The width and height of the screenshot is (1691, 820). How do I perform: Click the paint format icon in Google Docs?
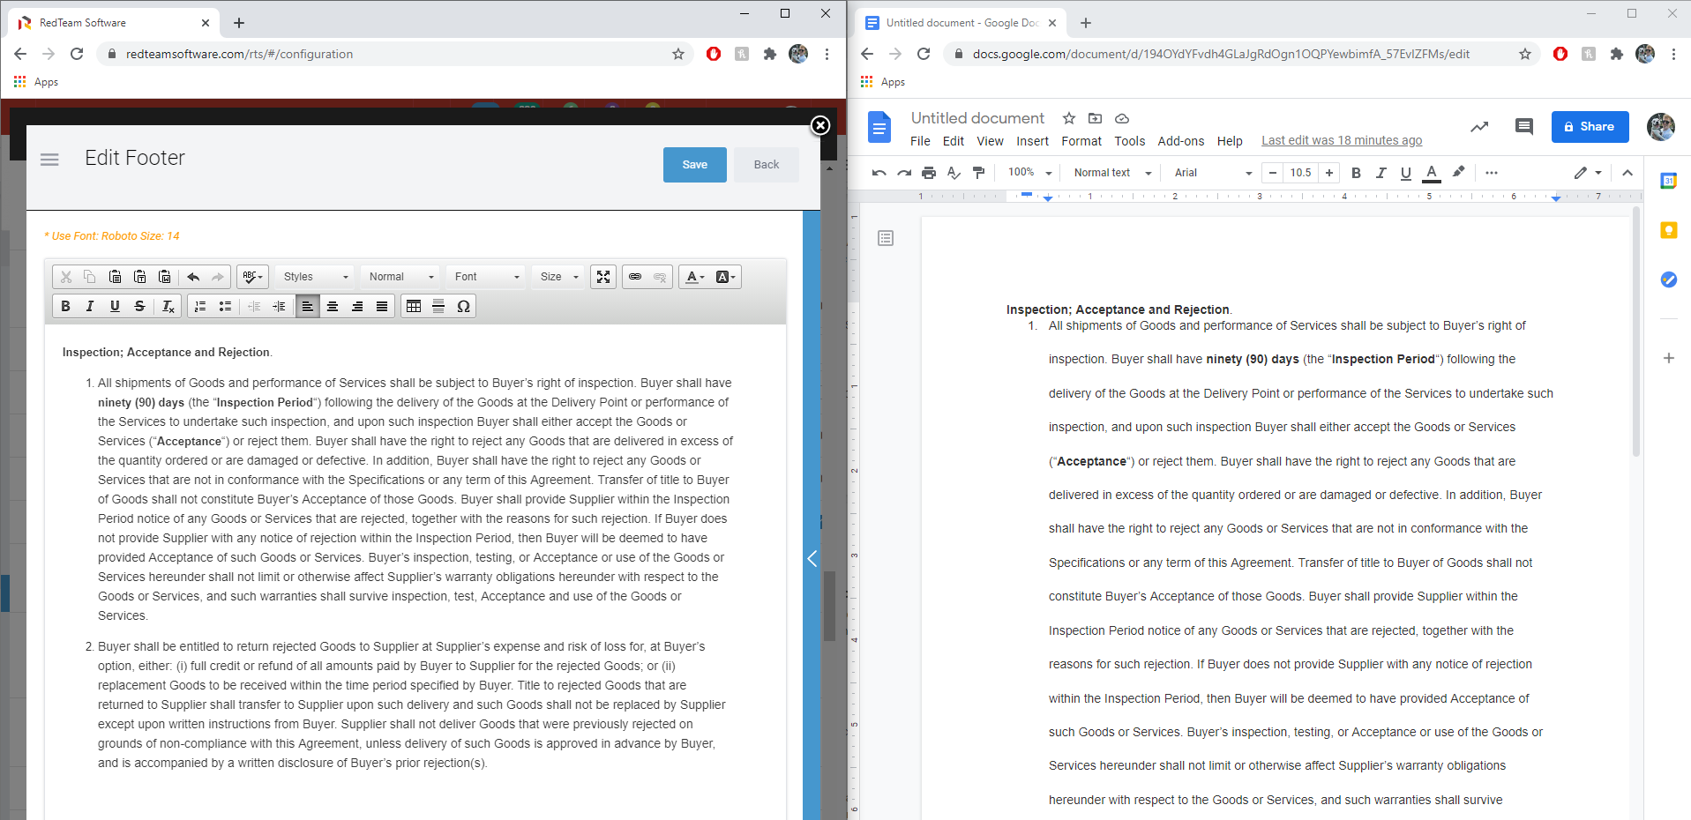(978, 173)
